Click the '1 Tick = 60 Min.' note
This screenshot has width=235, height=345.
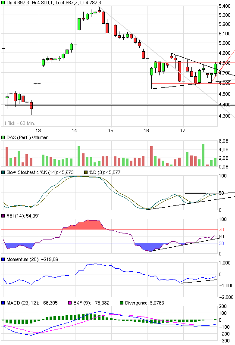coord(19,123)
